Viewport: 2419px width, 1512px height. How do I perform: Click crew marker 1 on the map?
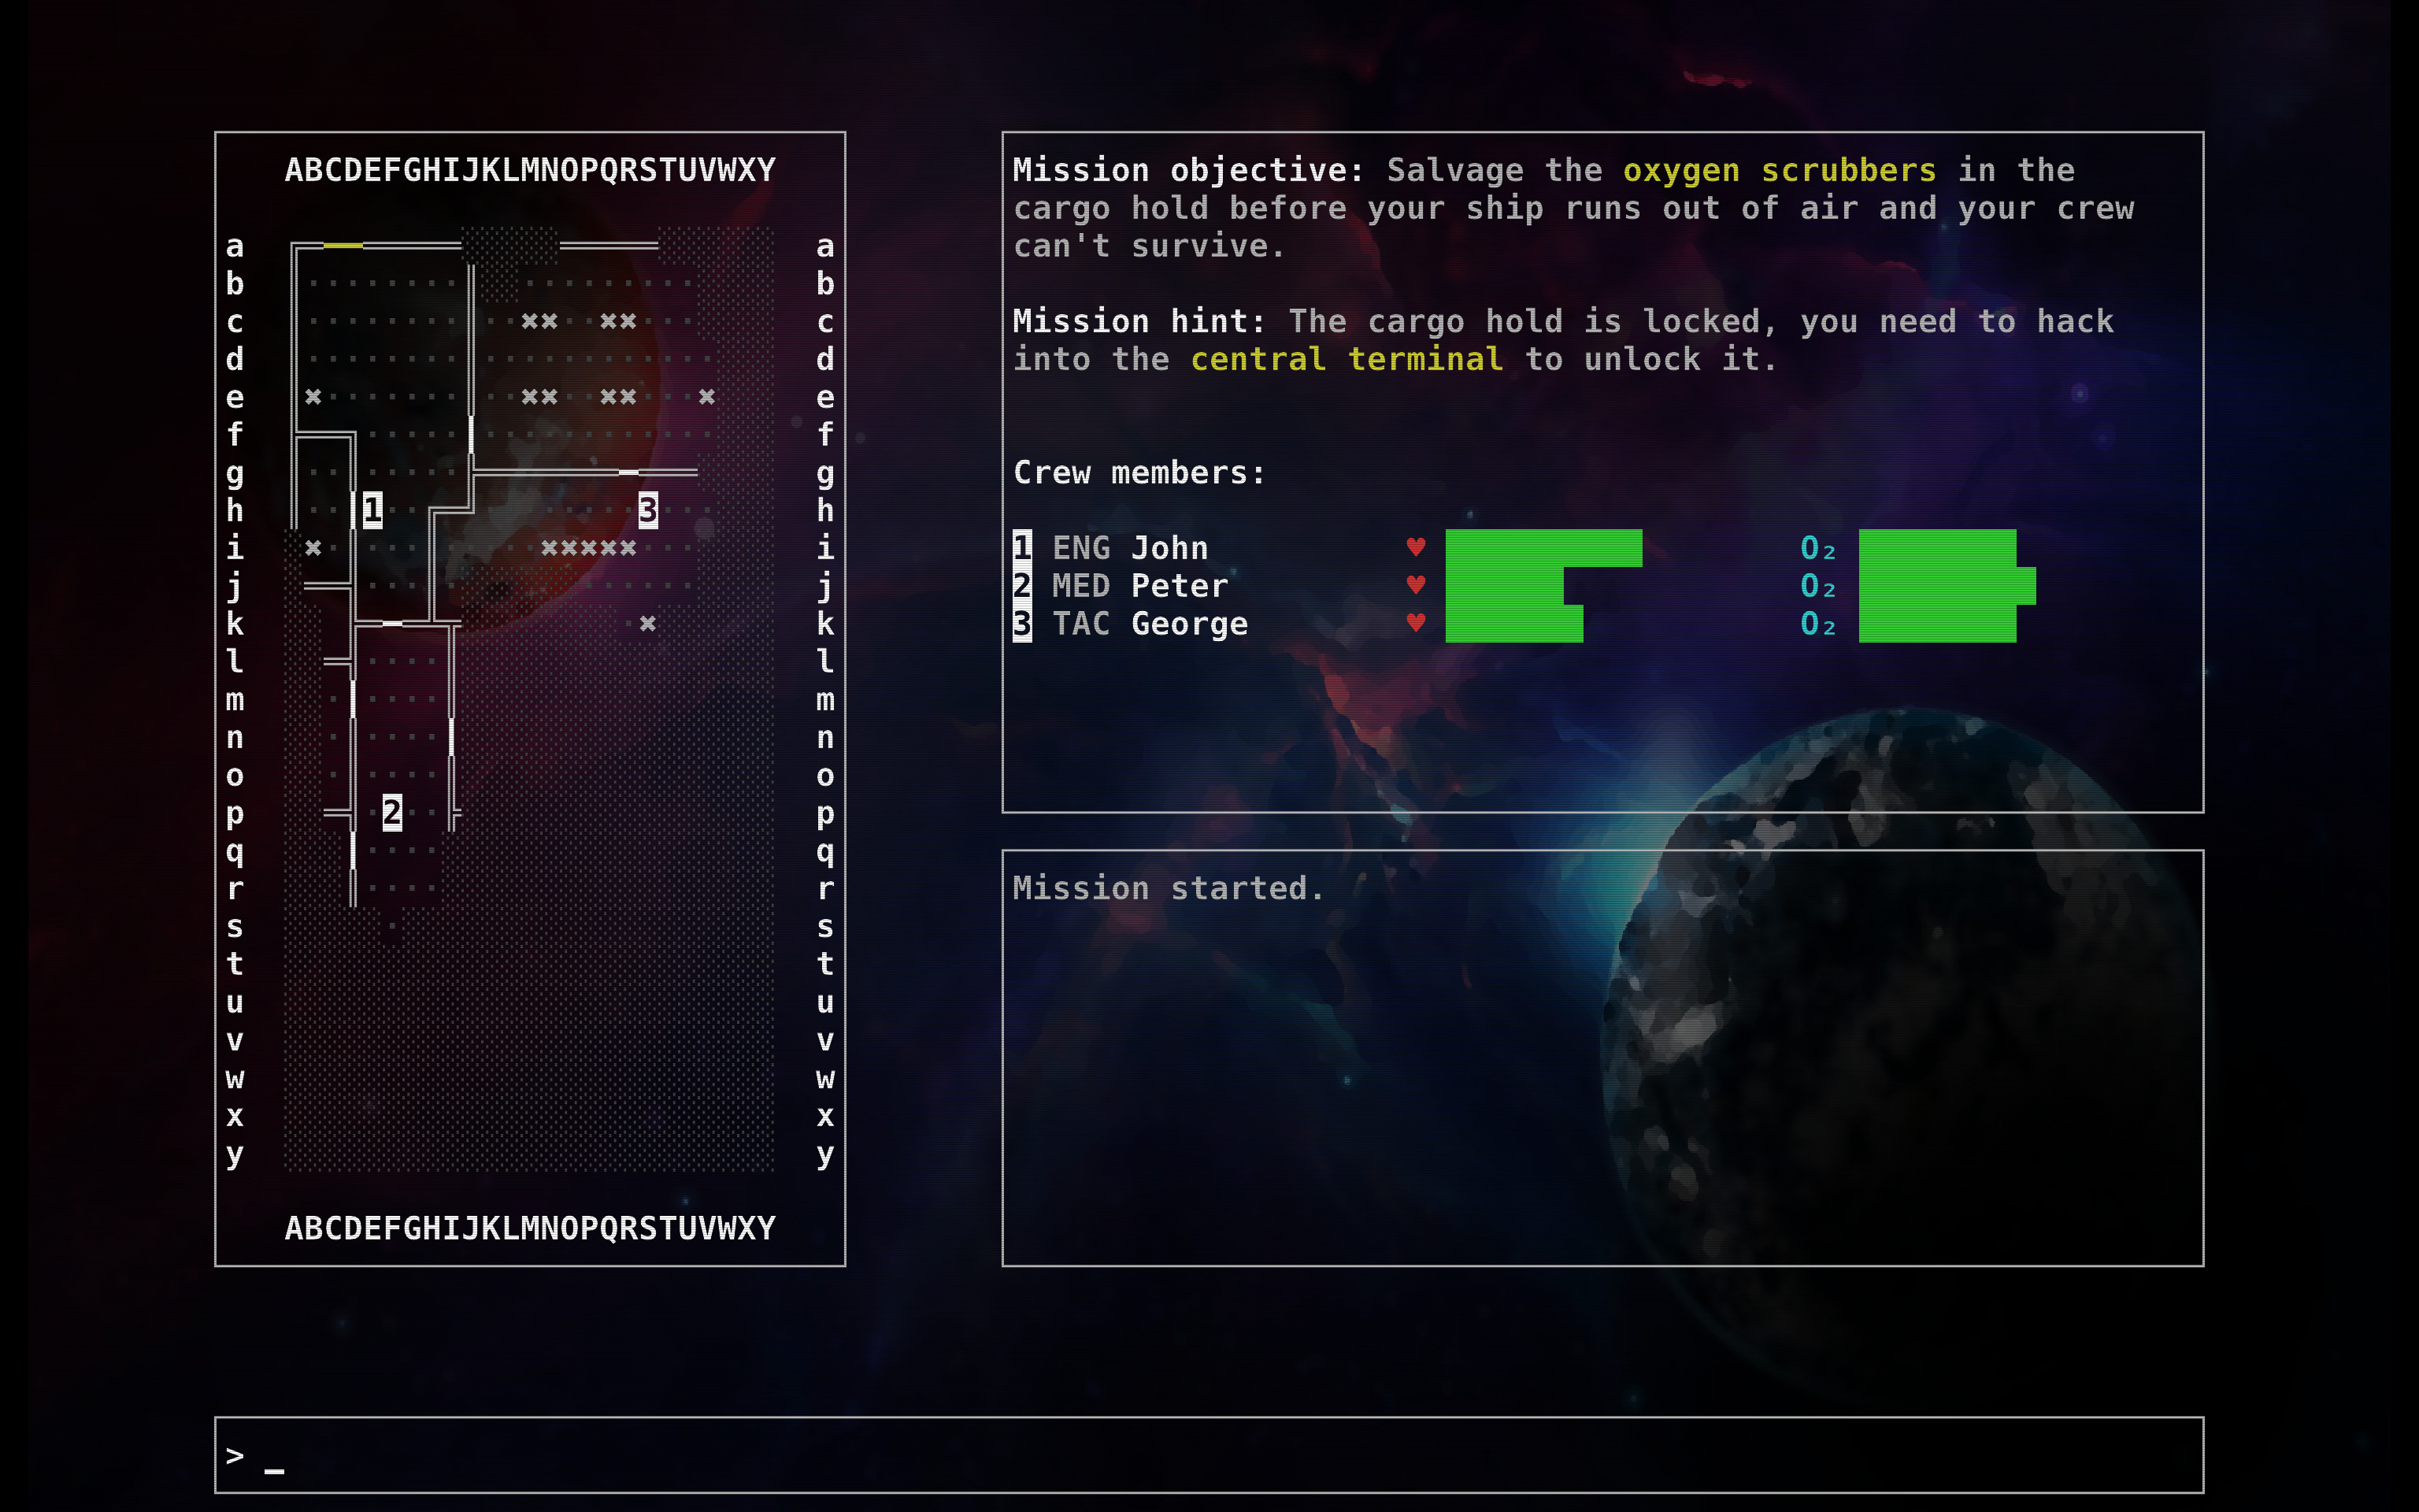[x=372, y=510]
